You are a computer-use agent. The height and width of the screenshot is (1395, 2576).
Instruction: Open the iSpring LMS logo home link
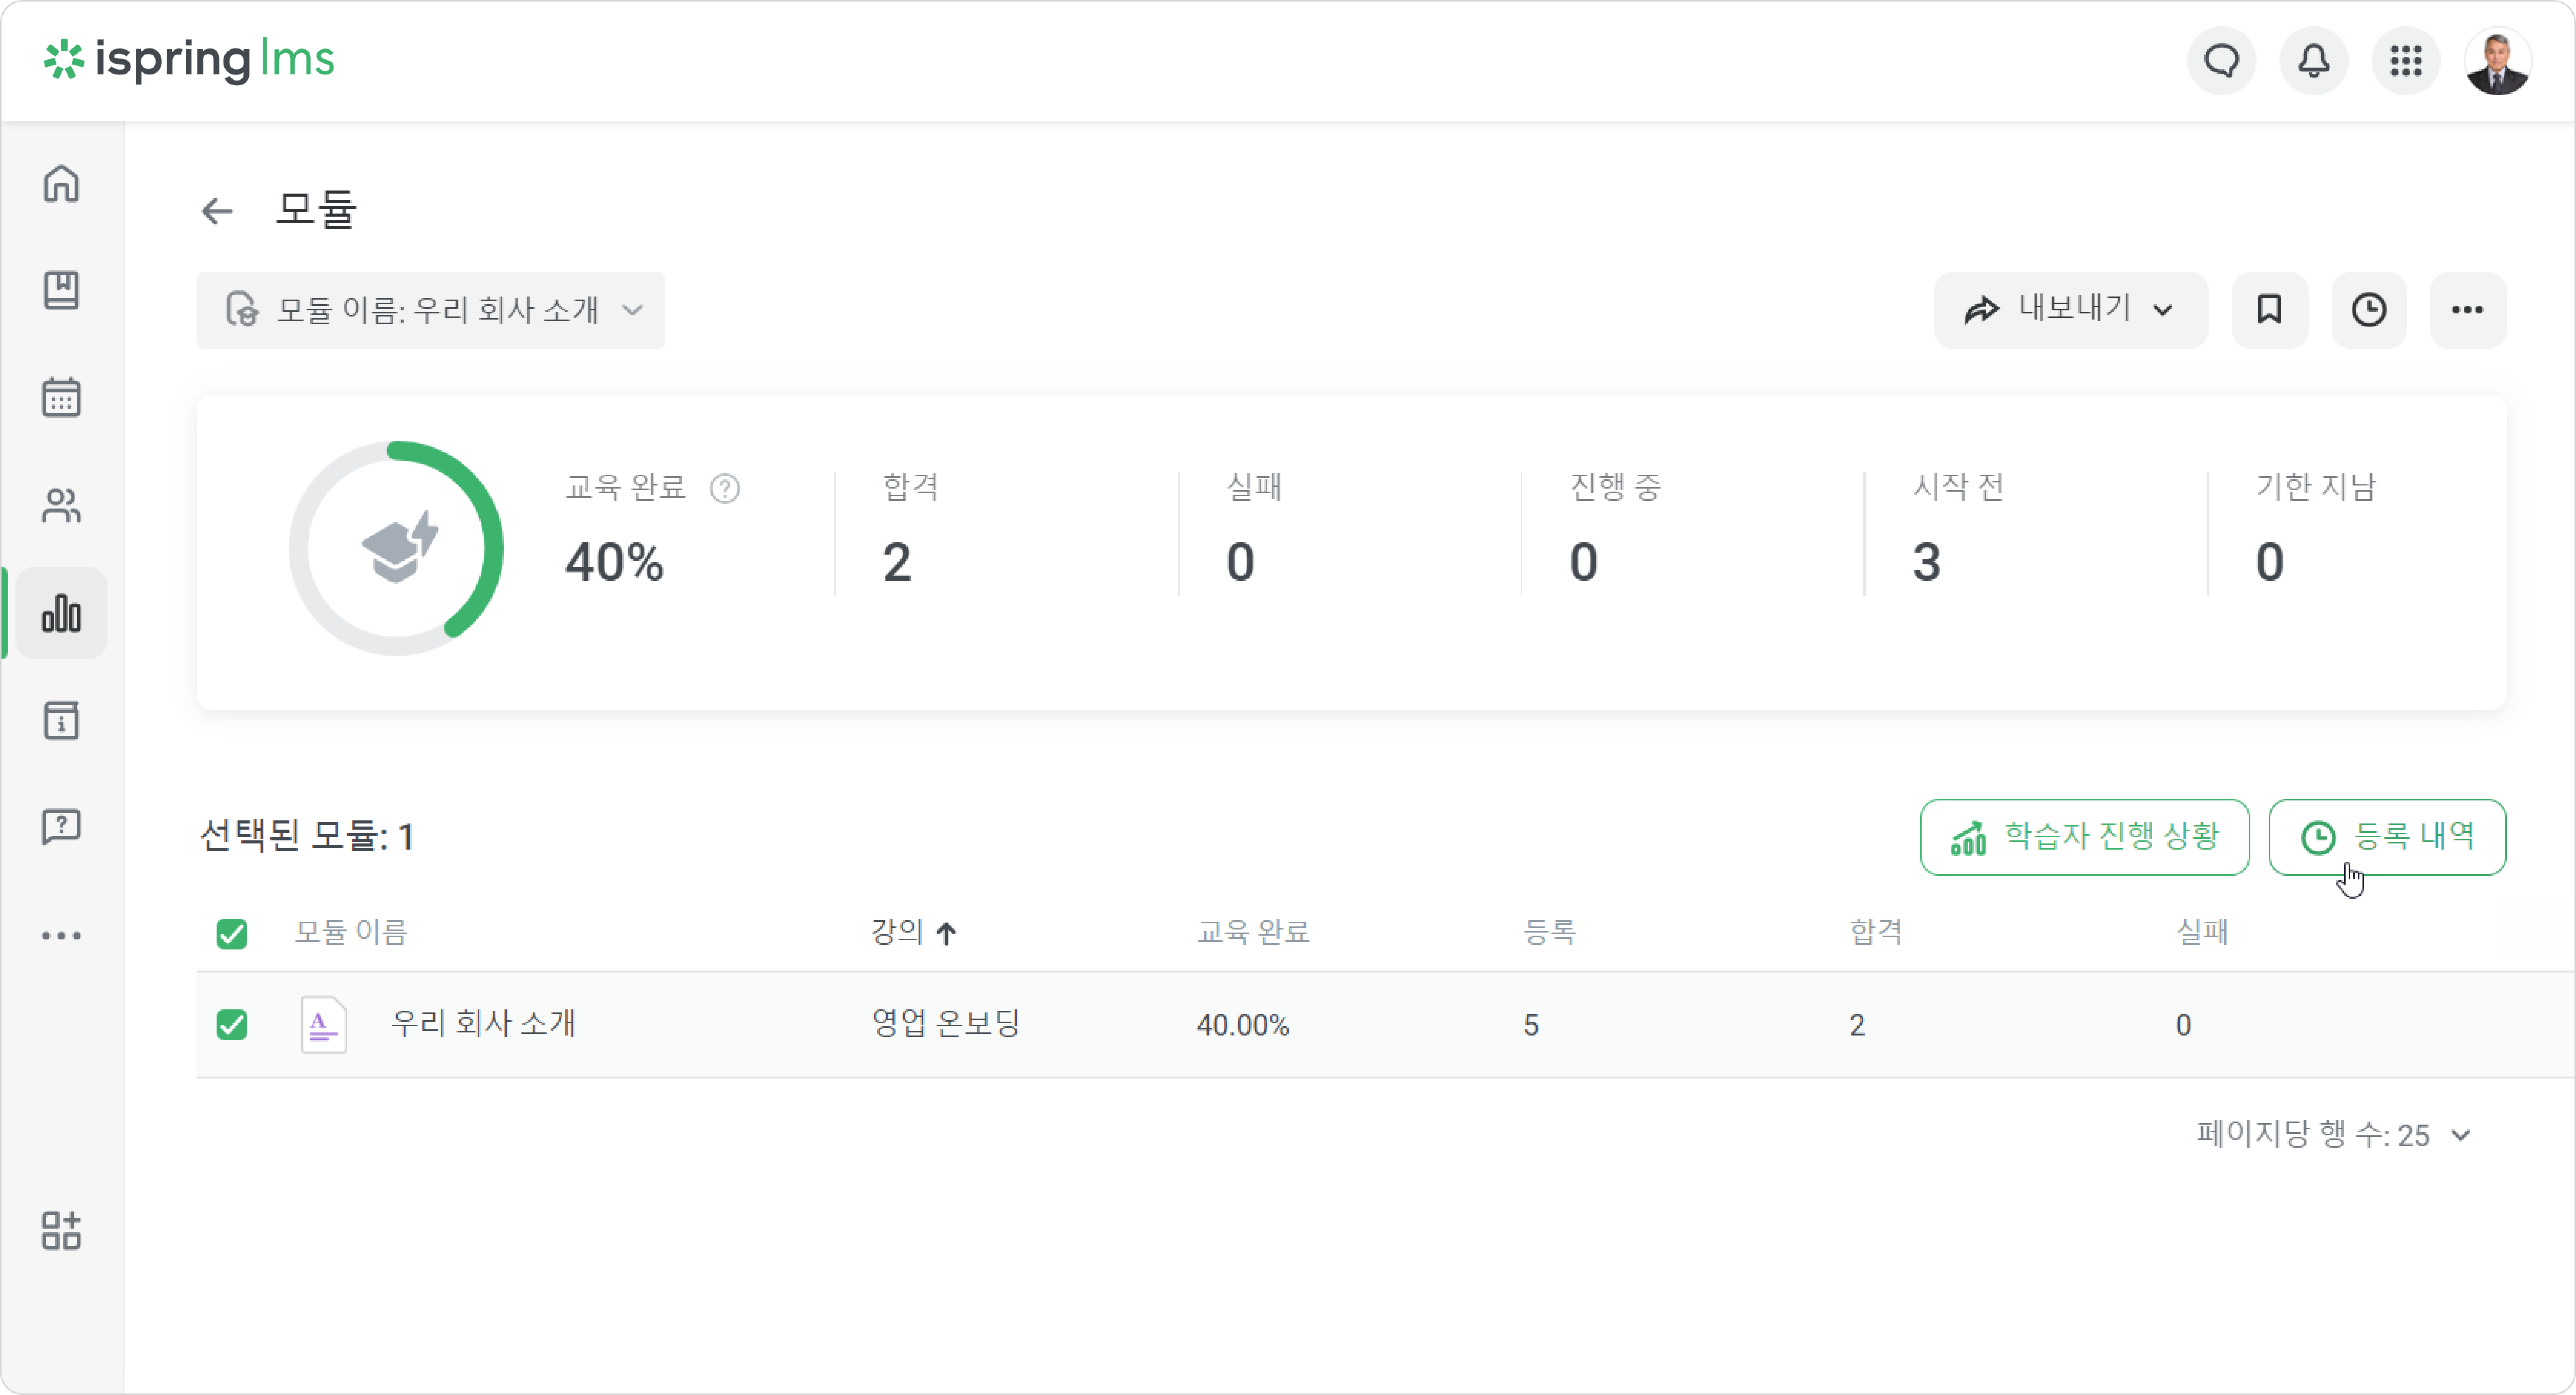189,60
